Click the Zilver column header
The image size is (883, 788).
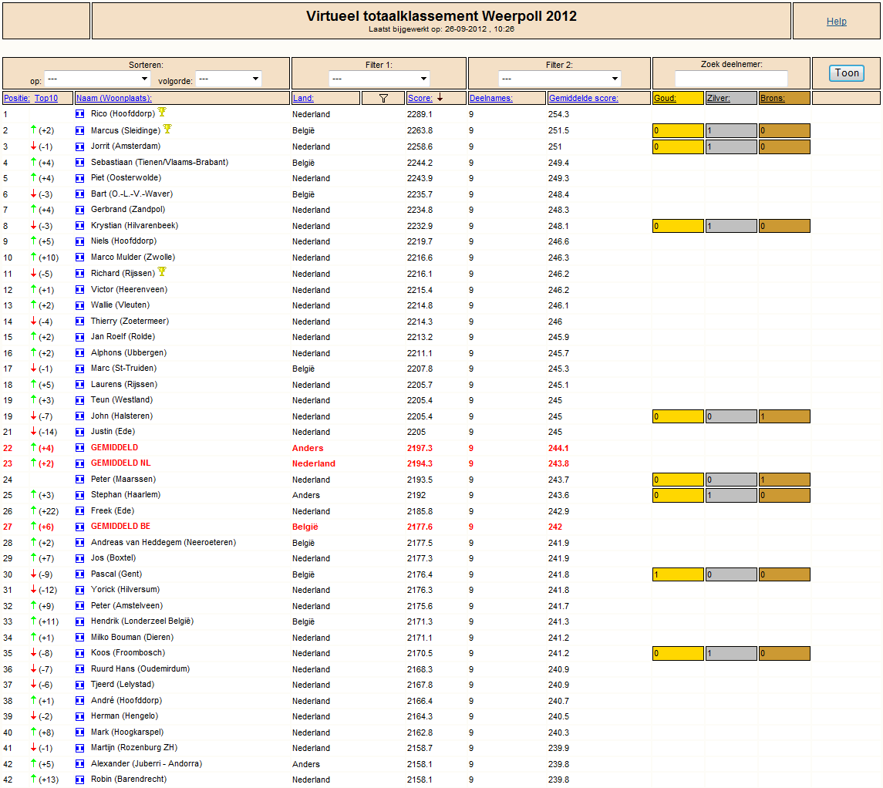tap(719, 98)
